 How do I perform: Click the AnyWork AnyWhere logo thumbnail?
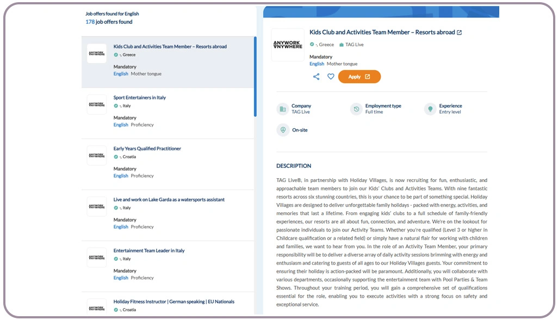(96, 53)
